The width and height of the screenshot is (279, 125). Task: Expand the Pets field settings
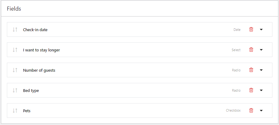pos(261,110)
